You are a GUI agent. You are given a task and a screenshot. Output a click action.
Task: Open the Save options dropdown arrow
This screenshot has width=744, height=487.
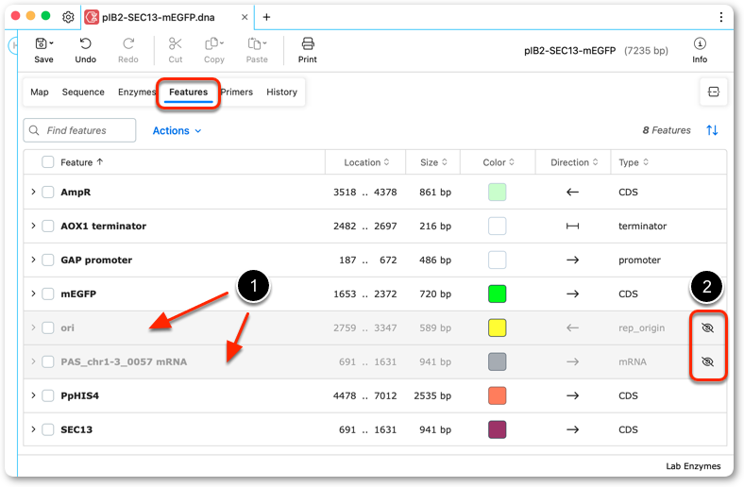[x=51, y=43]
